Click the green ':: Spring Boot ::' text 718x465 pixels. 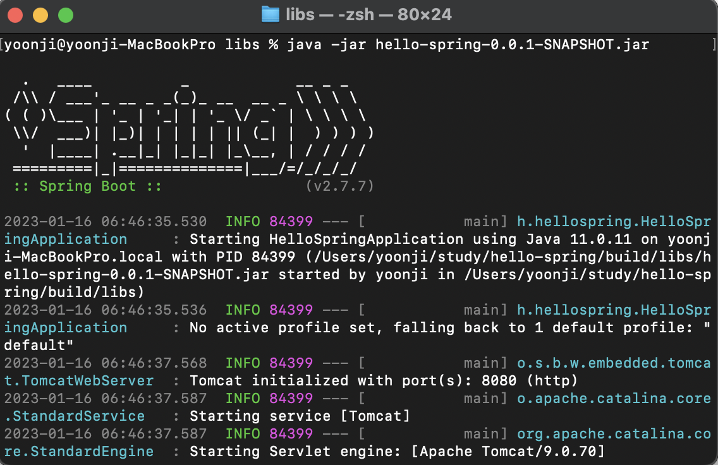pyautogui.click(x=87, y=186)
